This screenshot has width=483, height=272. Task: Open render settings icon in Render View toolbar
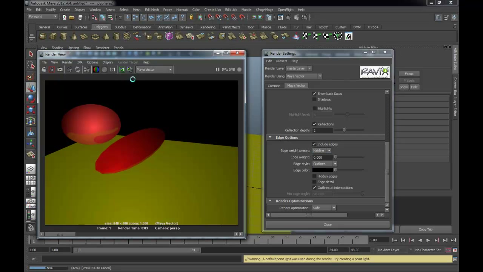click(x=87, y=70)
